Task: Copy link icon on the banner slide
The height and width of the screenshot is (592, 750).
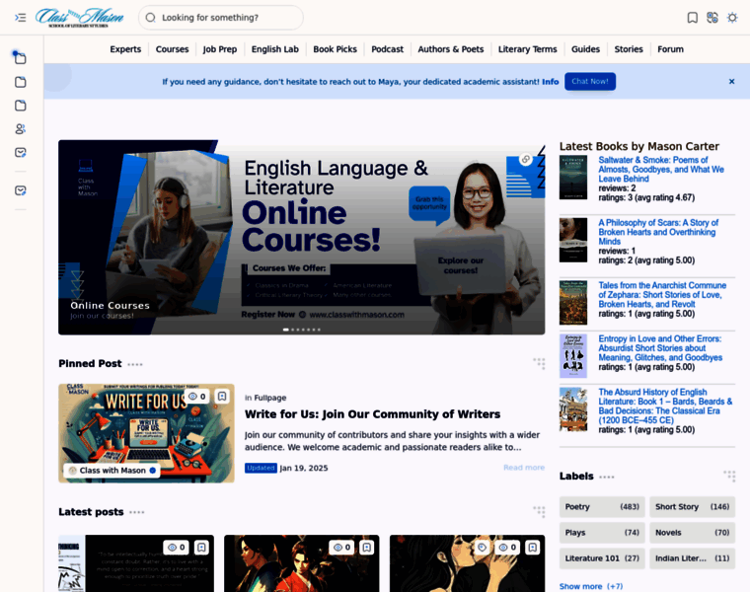Action: tap(526, 159)
